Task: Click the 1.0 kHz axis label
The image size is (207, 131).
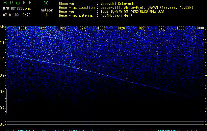Action: pos(3,59)
